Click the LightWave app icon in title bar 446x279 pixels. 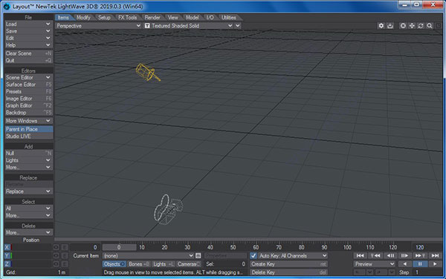click(x=7, y=6)
